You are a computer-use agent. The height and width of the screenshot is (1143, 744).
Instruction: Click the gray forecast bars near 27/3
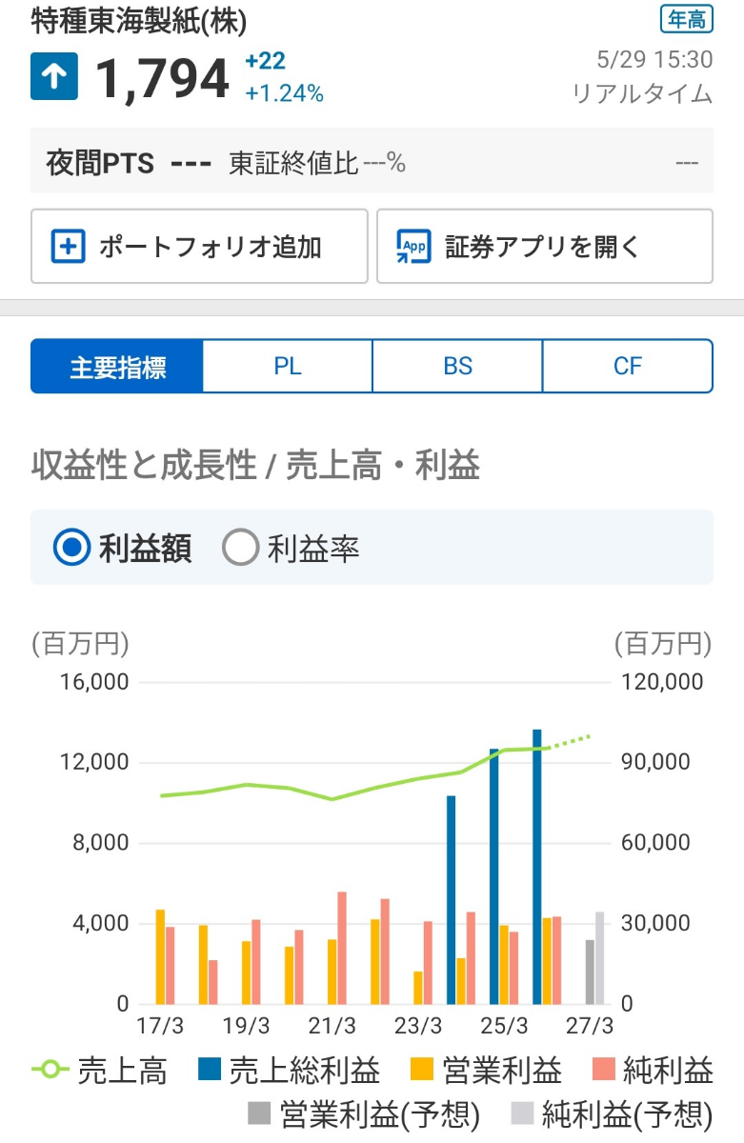pyautogui.click(x=594, y=958)
